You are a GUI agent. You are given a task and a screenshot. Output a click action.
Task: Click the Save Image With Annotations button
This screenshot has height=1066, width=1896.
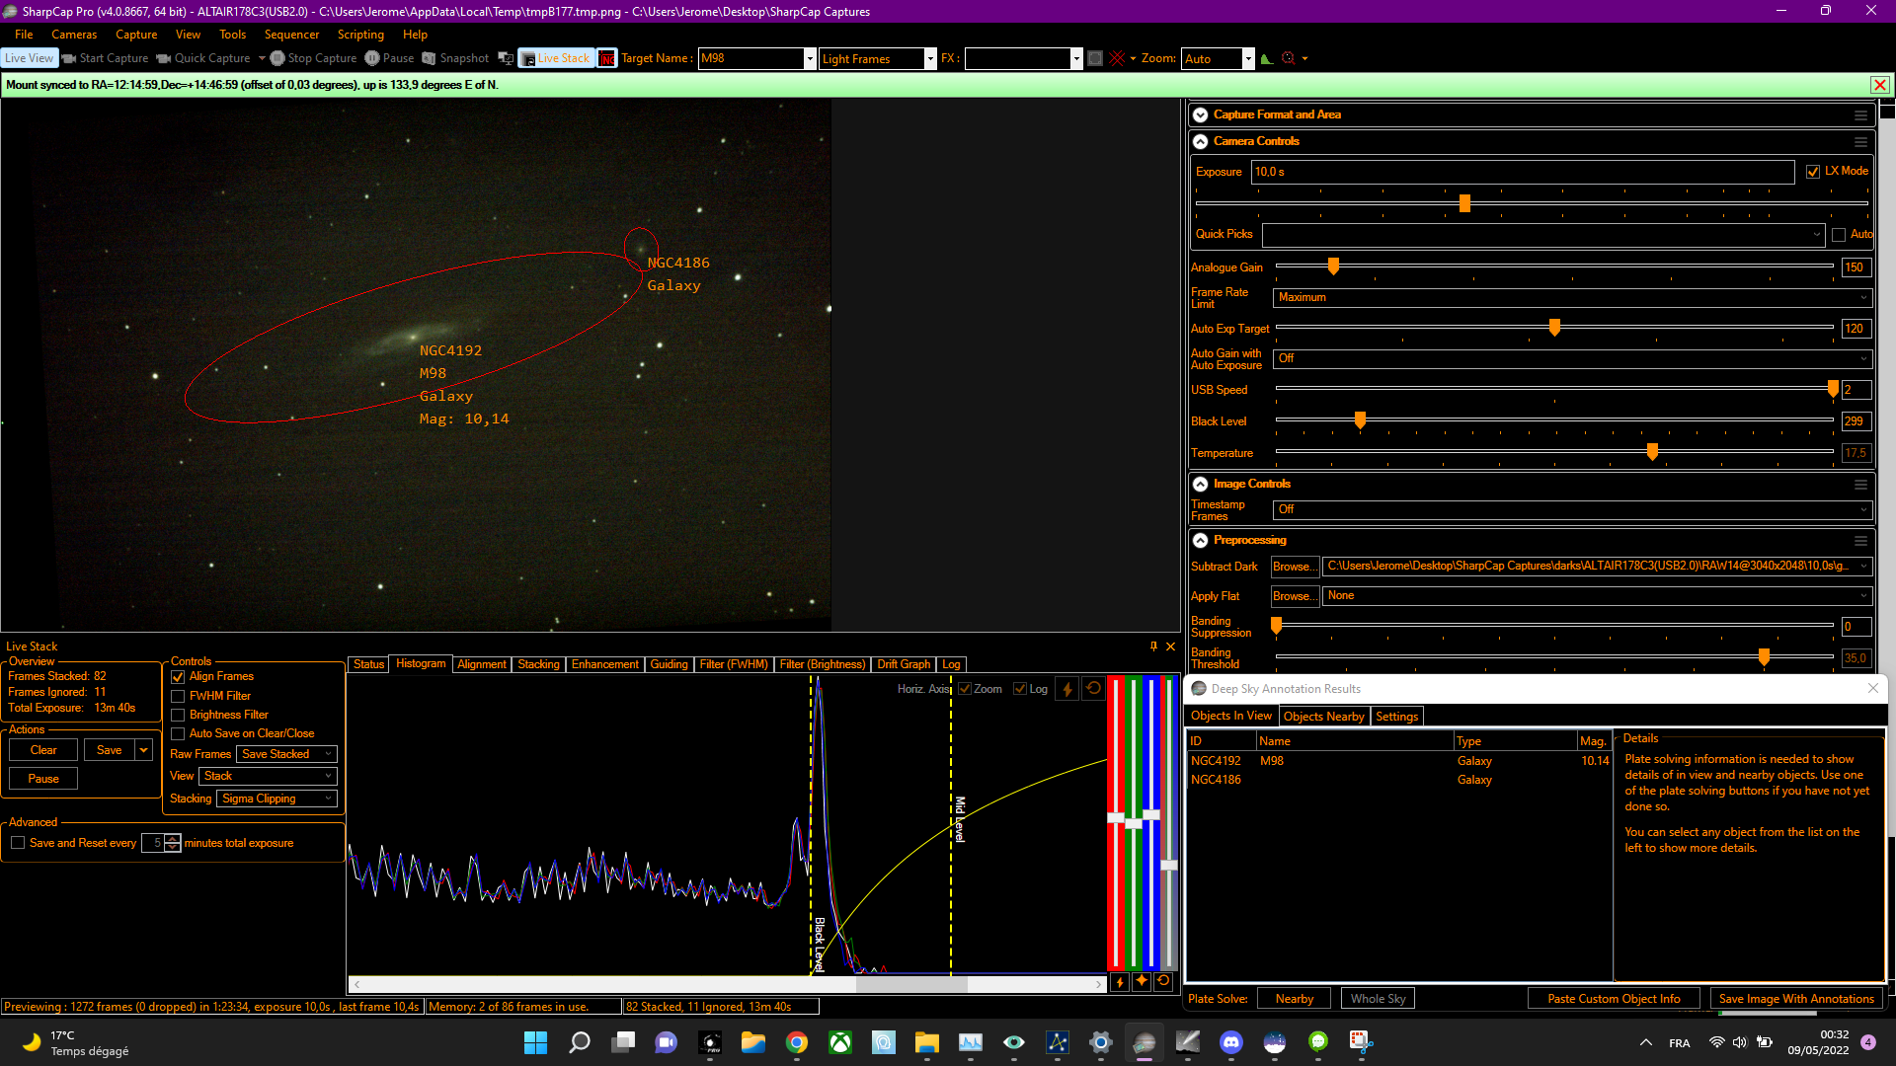click(x=1796, y=999)
